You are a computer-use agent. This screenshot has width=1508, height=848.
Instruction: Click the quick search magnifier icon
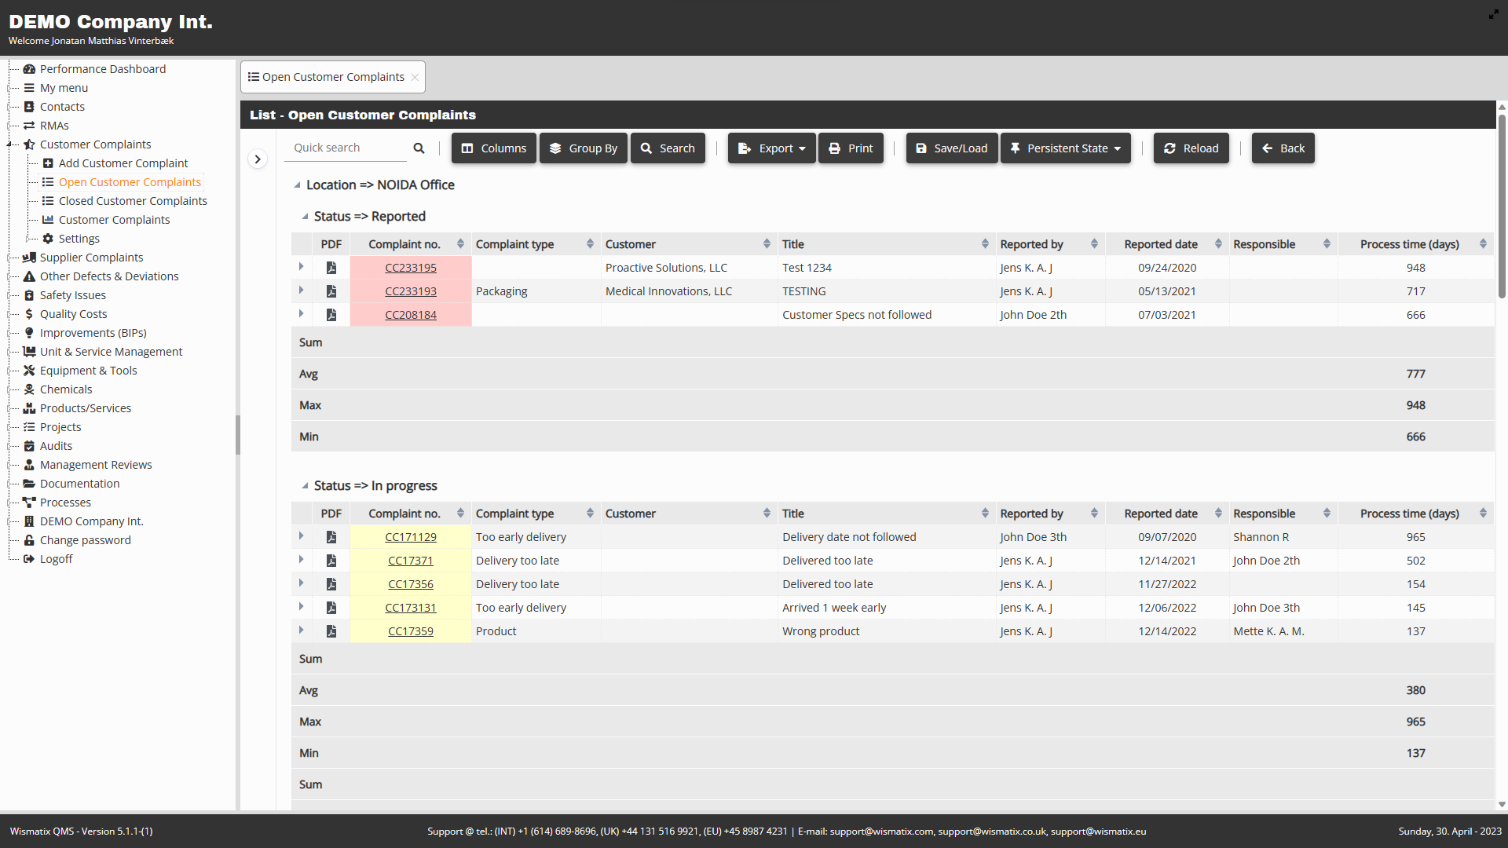pos(419,148)
